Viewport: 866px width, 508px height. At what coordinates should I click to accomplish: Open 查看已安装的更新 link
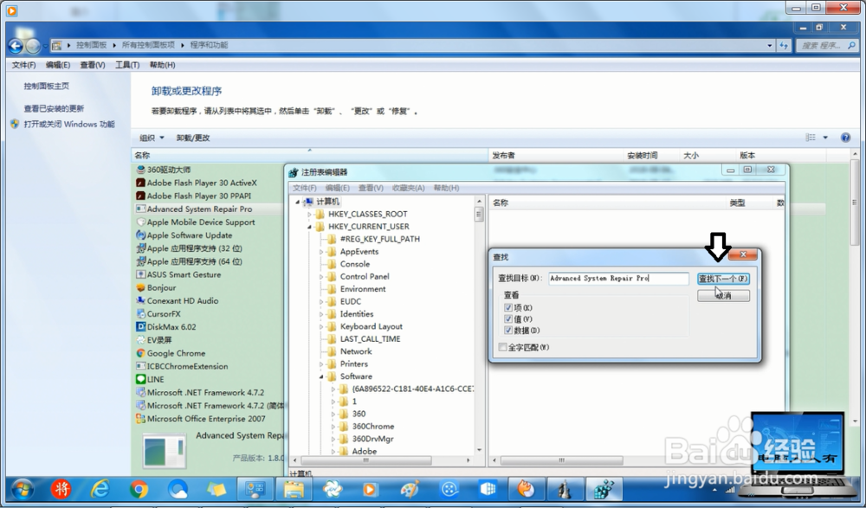(x=54, y=109)
